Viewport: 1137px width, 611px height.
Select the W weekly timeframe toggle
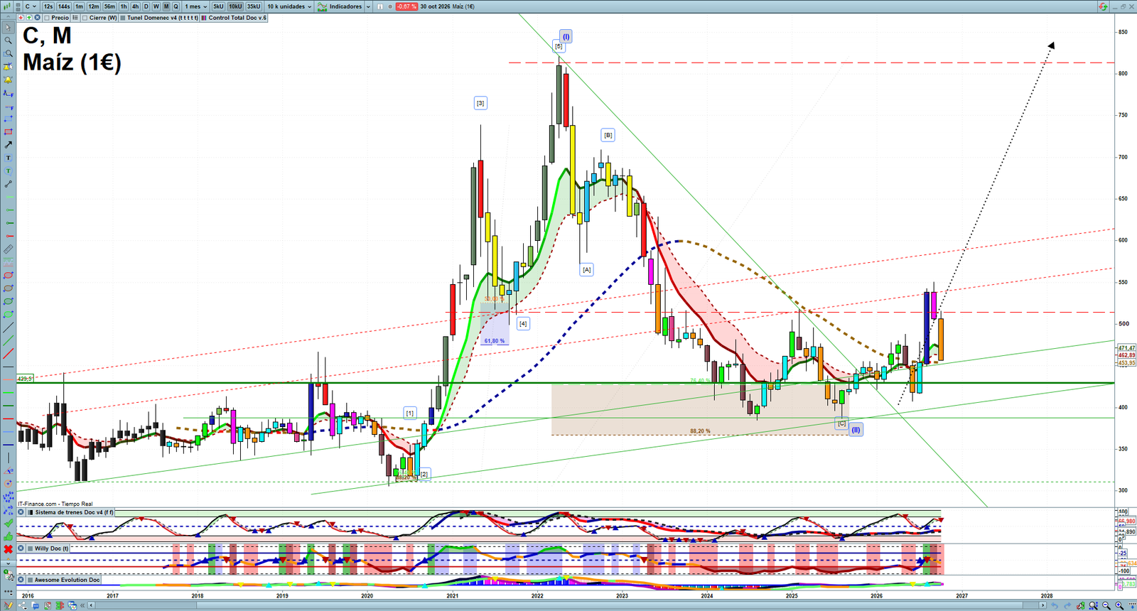(156, 6)
